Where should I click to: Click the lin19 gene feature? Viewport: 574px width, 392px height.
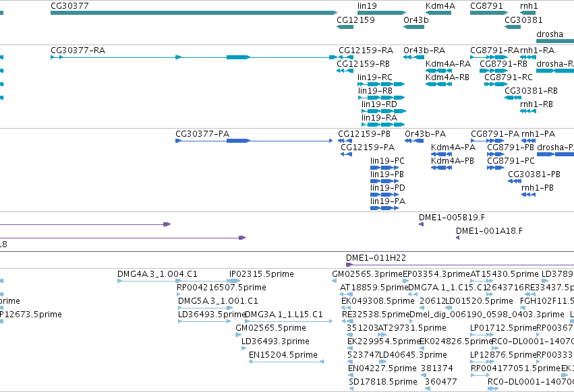click(382, 13)
